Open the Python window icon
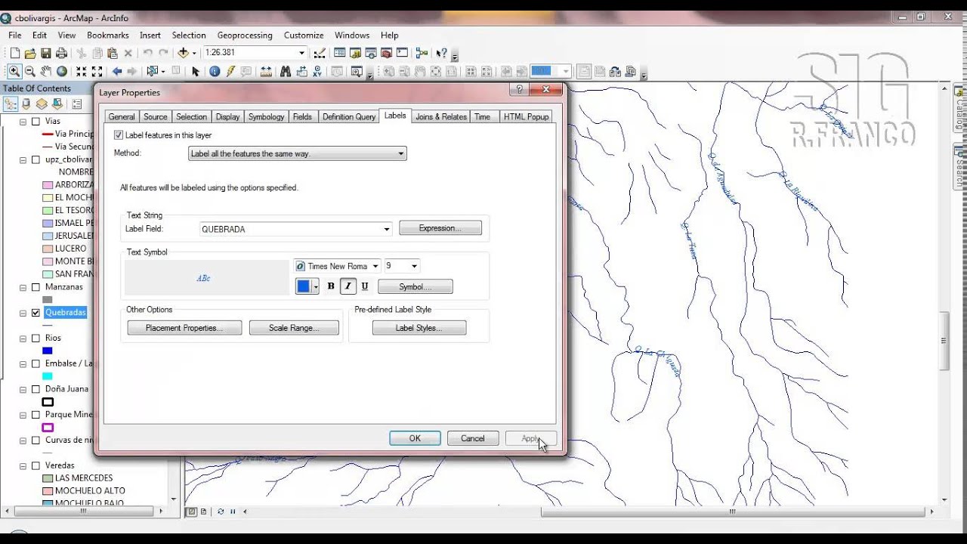The width and height of the screenshot is (967, 544). (402, 53)
